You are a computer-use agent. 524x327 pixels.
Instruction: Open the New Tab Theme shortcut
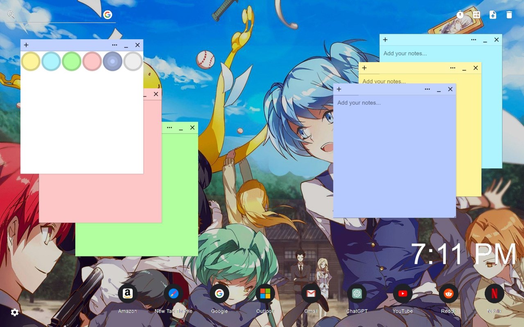point(173,293)
